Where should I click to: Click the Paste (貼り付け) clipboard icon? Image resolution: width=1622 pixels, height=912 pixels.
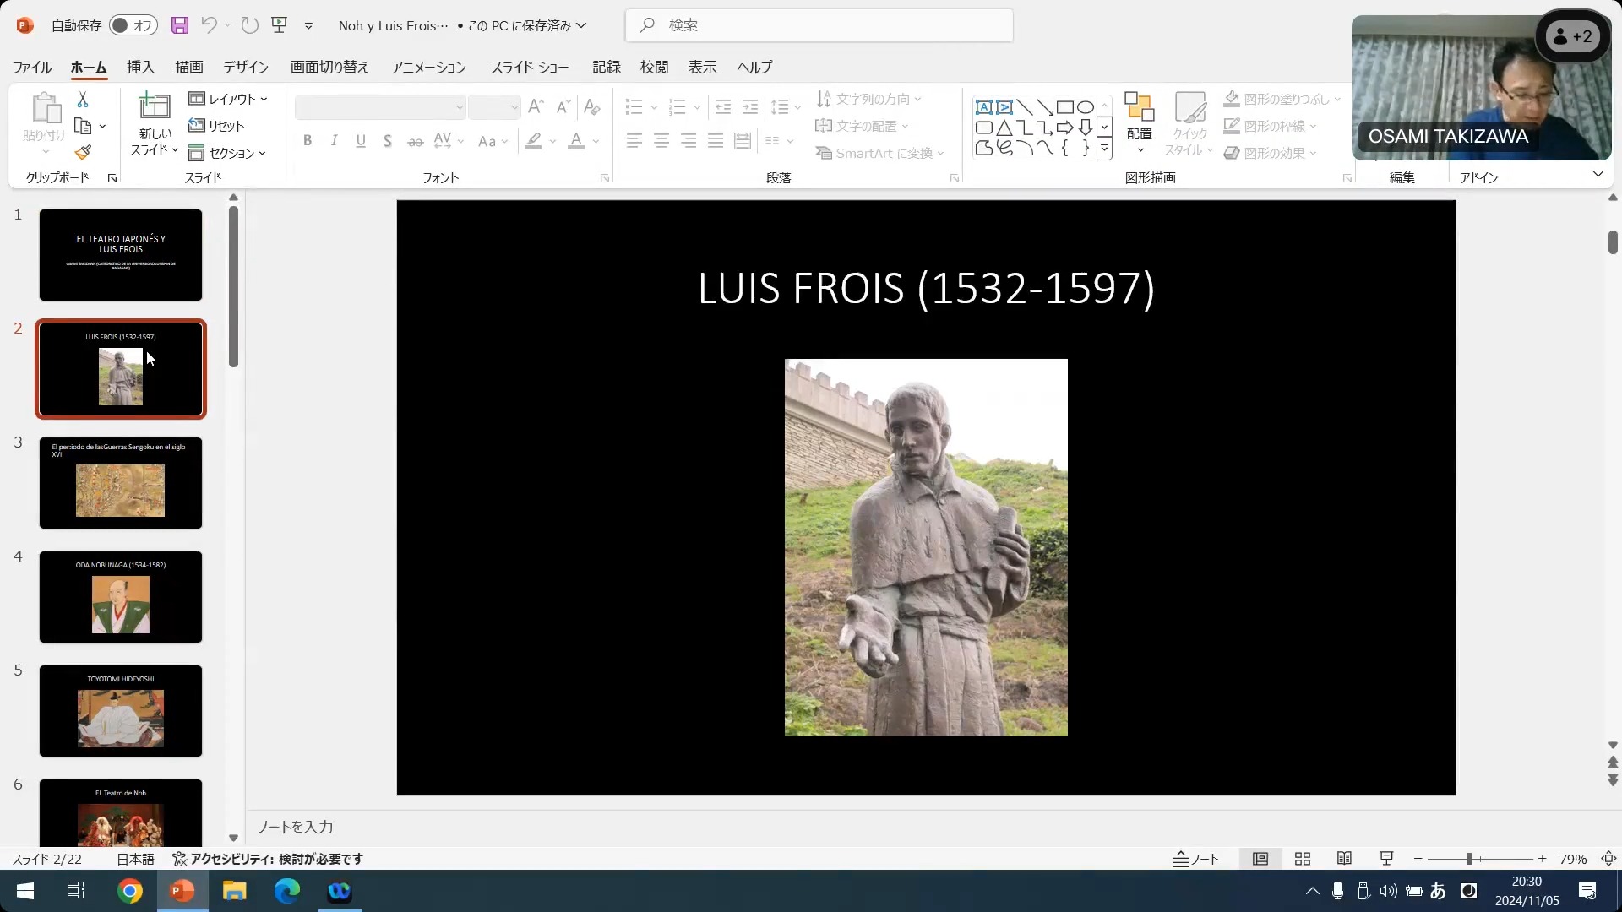point(45,109)
